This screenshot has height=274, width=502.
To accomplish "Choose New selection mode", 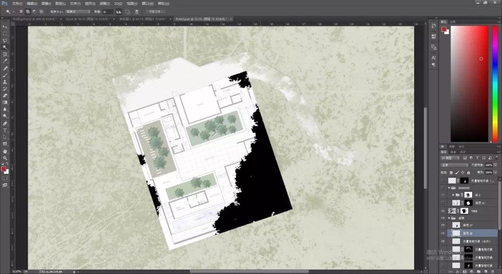I will coord(21,12).
